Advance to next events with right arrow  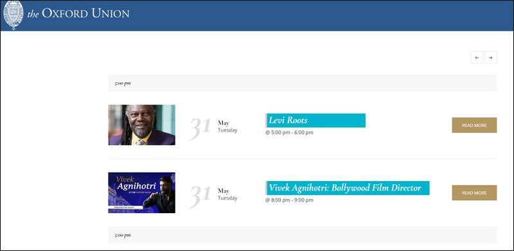pos(490,58)
